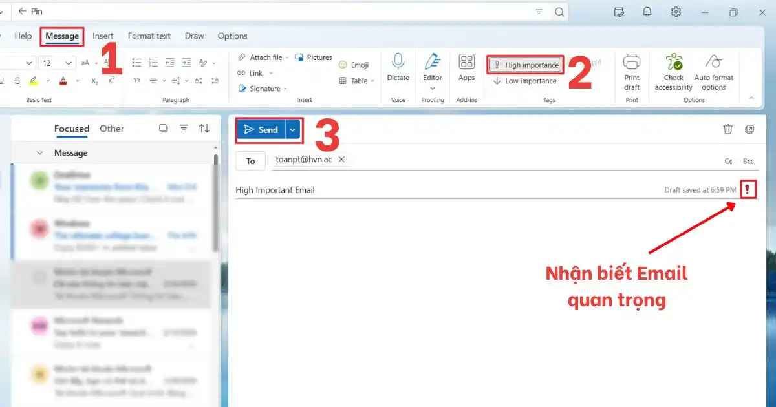Open font color dropdown arrow
The width and height of the screenshot is (776, 407).
[78, 81]
